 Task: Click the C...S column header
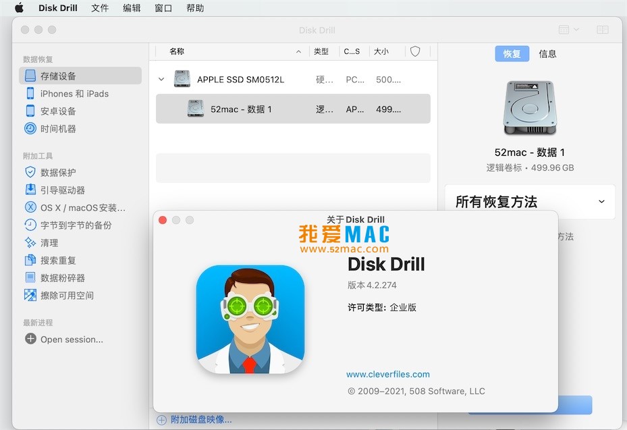[x=352, y=51]
